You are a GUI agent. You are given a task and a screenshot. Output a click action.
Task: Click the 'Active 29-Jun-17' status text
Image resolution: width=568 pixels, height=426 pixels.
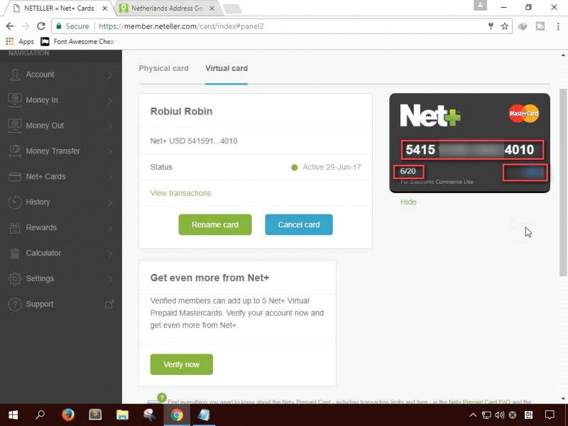[332, 167]
